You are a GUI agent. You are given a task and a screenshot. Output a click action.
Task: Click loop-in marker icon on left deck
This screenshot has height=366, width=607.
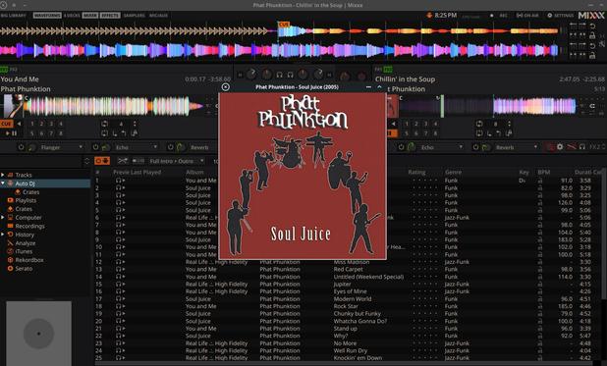pyautogui.click(x=115, y=133)
